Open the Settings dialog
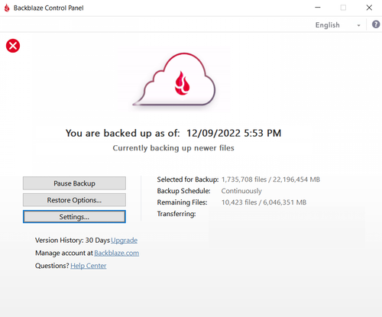 click(x=74, y=217)
